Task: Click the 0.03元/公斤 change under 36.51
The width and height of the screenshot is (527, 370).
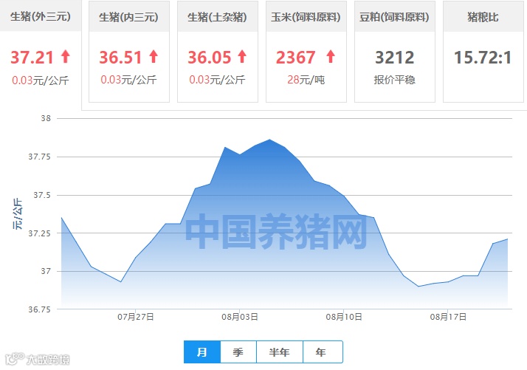Action: pyautogui.click(x=128, y=80)
